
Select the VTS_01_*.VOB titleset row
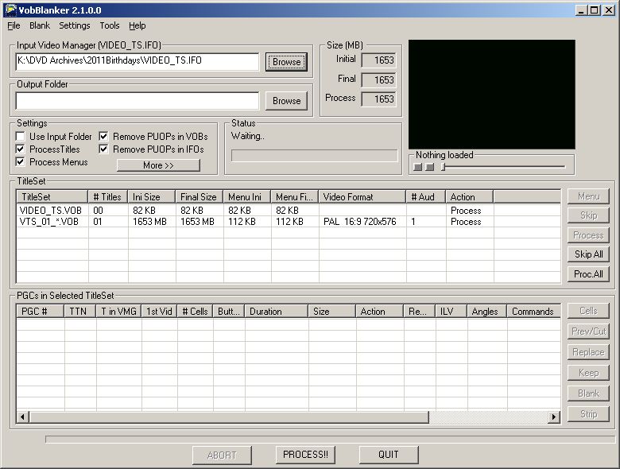[x=49, y=222]
